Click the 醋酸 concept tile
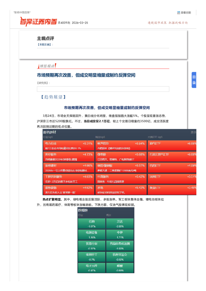The image size is (206, 291). click(120, 267)
